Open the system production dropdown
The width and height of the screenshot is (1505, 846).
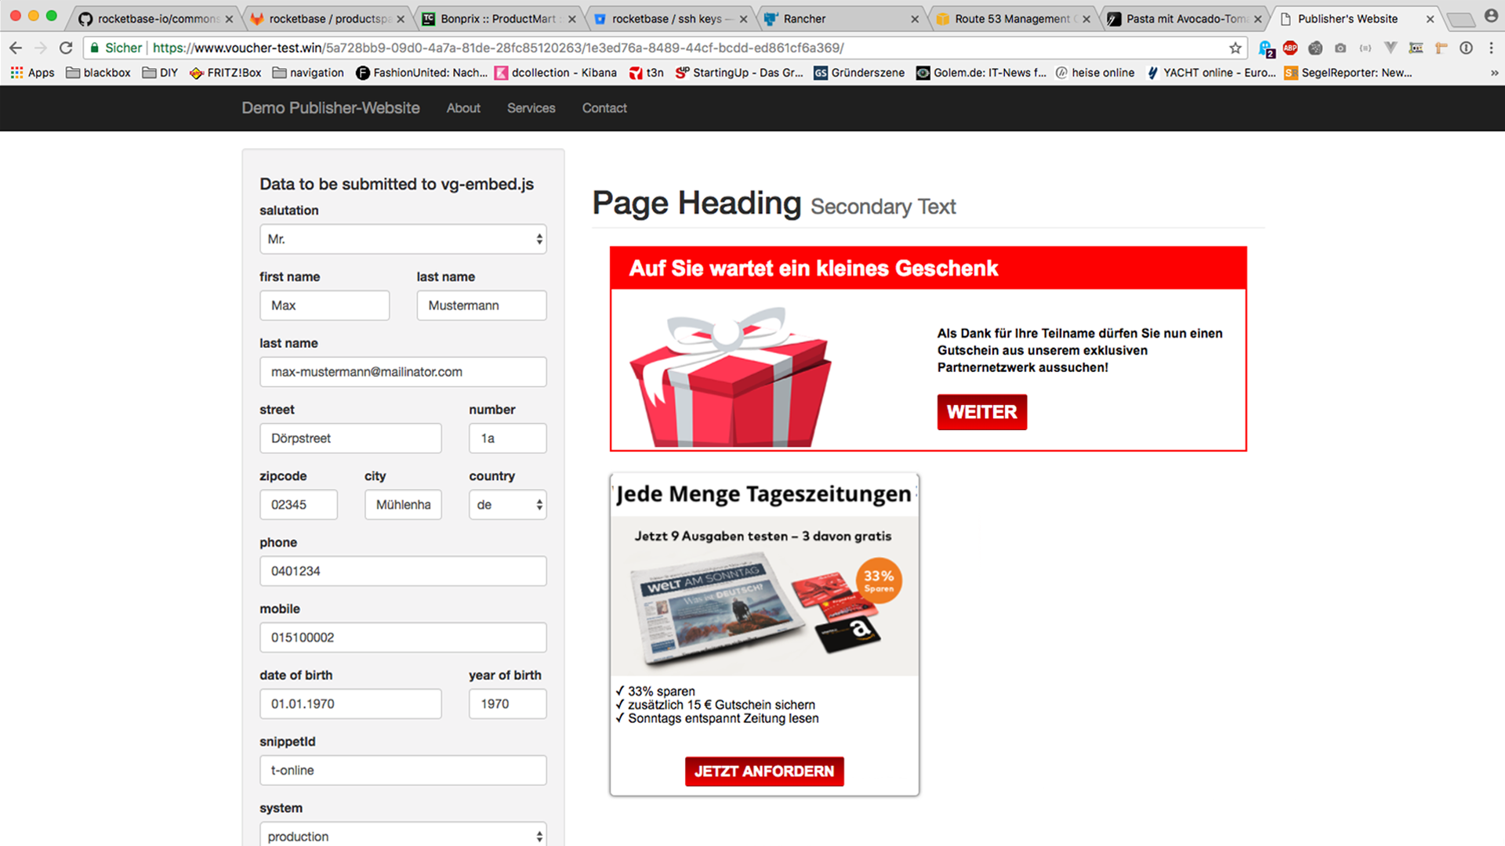coord(403,835)
